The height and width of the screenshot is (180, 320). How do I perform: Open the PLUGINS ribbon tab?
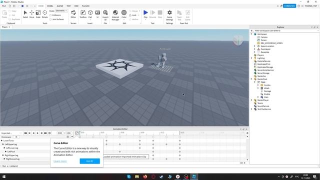coord(85,6)
